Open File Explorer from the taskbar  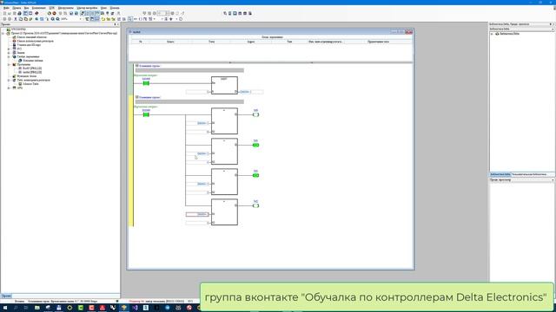tap(36, 309)
